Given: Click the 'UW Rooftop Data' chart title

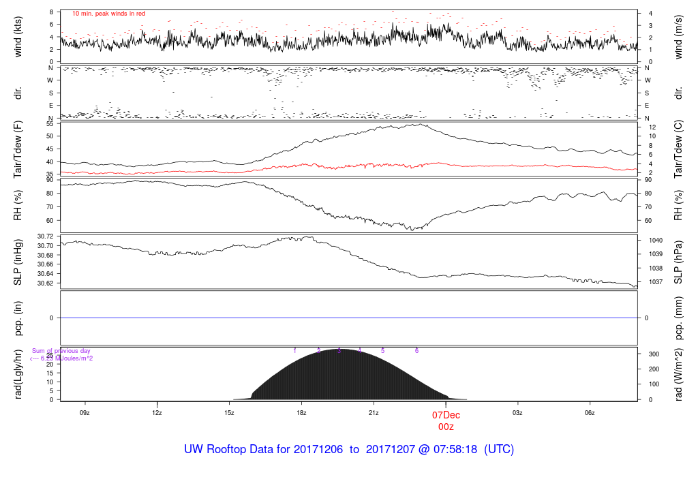Looking at the screenshot, I should point(349,450).
